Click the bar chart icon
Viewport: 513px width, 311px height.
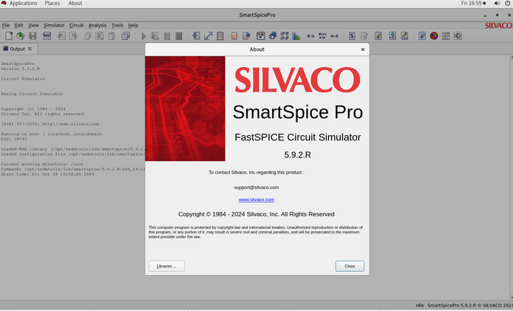(x=296, y=36)
